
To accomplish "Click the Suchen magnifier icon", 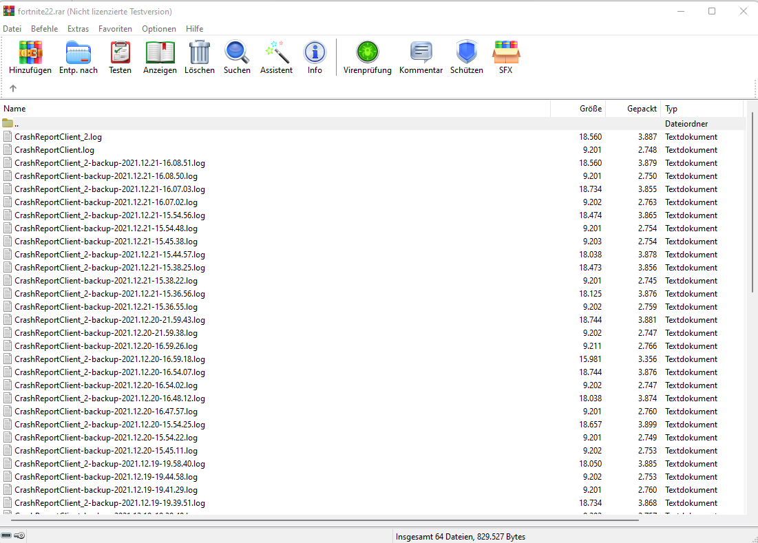I will click(237, 52).
